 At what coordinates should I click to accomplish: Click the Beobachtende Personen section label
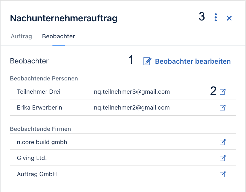(44, 78)
